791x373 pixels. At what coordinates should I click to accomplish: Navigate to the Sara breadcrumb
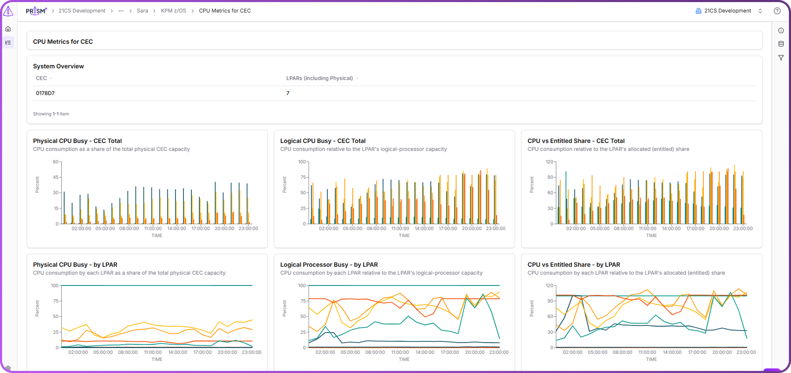[142, 11]
